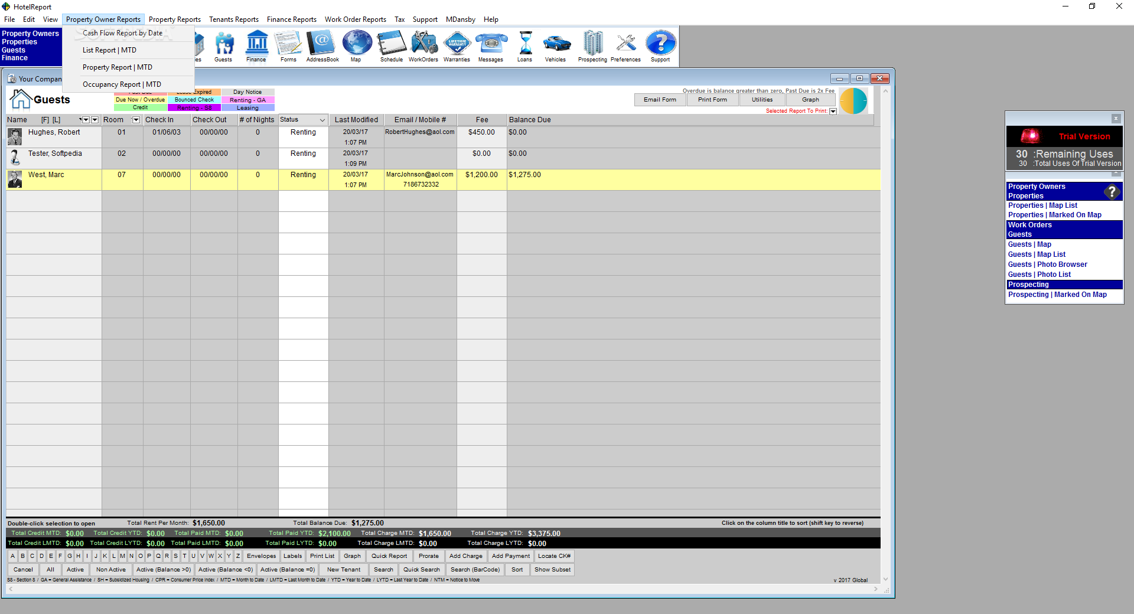Open the Vehicles car icon
This screenshot has width=1134, height=614.
click(556, 46)
